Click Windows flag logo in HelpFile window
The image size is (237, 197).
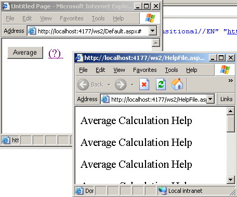pos(225,70)
